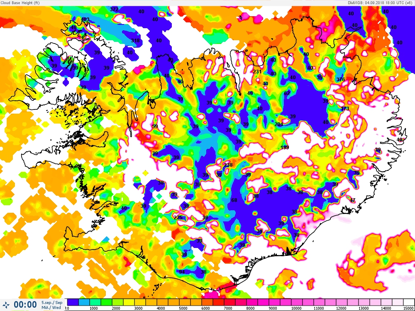Click the 15000 legend tick label
Image resolution: width=415 pixels, height=311 pixels.
pos(409,309)
